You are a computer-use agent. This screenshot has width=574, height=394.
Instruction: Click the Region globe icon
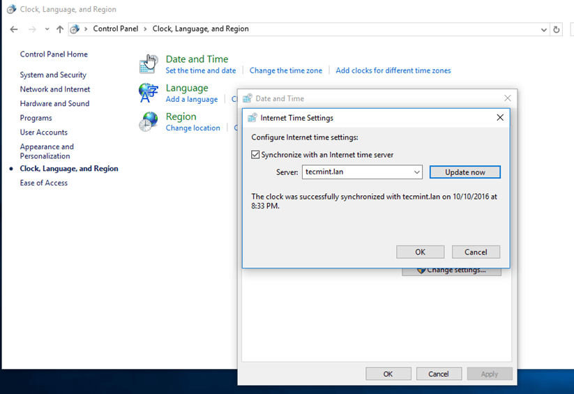click(x=148, y=121)
